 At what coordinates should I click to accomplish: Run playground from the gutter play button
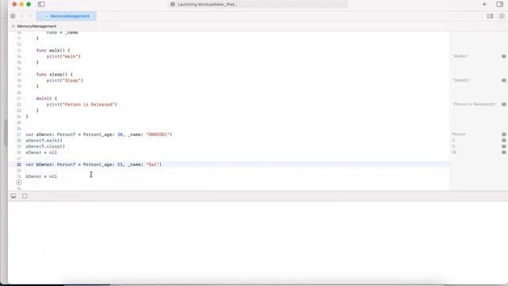(19, 182)
